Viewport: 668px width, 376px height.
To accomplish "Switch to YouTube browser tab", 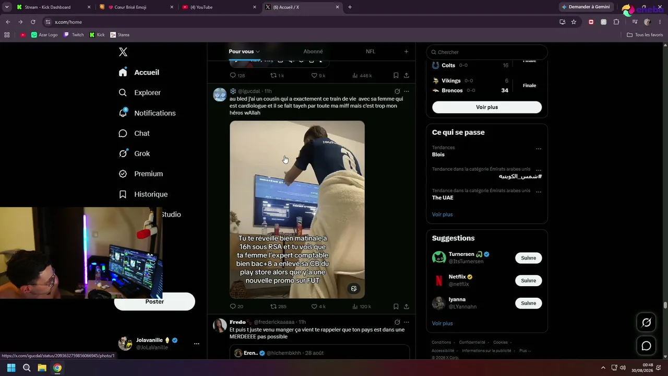I will click(x=219, y=7).
